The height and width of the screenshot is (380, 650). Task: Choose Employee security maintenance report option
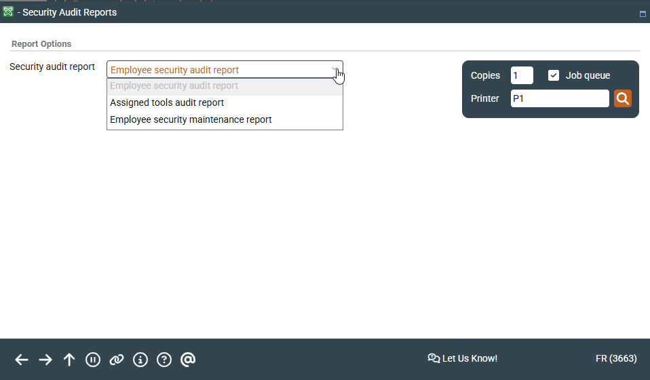(191, 120)
